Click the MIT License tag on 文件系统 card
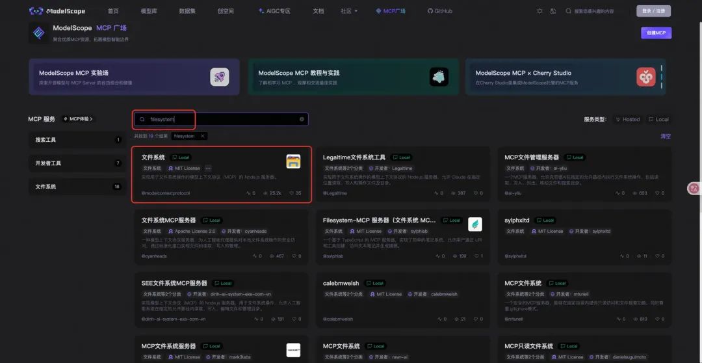 click(x=185, y=168)
